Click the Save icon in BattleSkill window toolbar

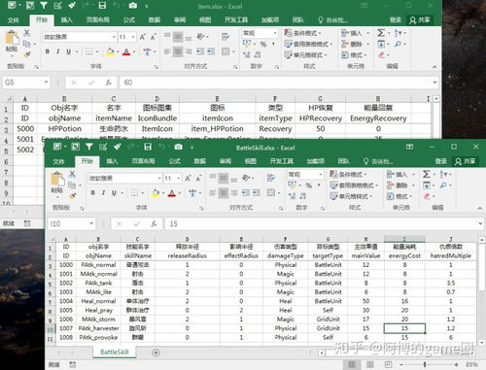(148, 147)
